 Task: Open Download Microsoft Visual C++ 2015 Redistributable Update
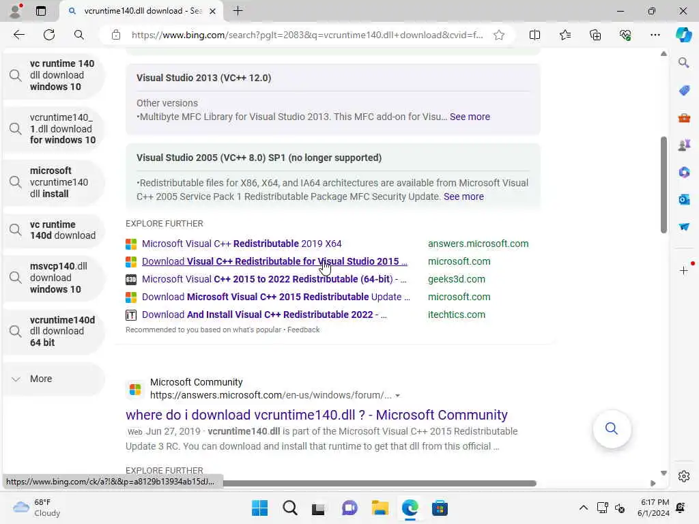(x=276, y=297)
